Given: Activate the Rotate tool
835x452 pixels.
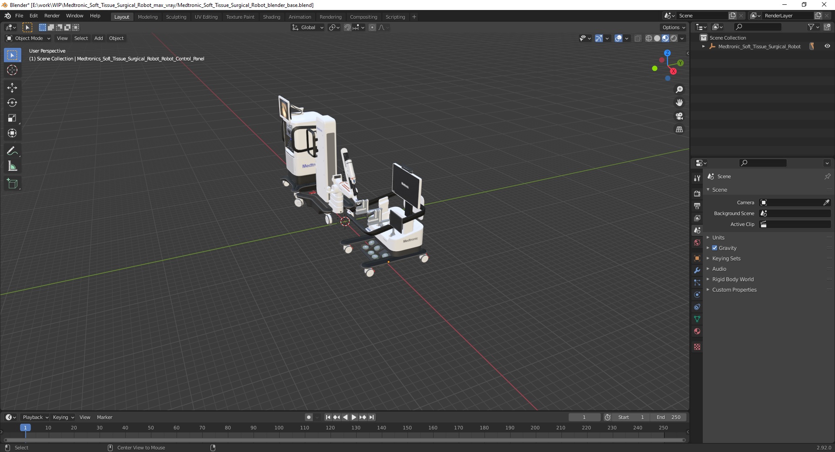Looking at the screenshot, I should [x=12, y=103].
